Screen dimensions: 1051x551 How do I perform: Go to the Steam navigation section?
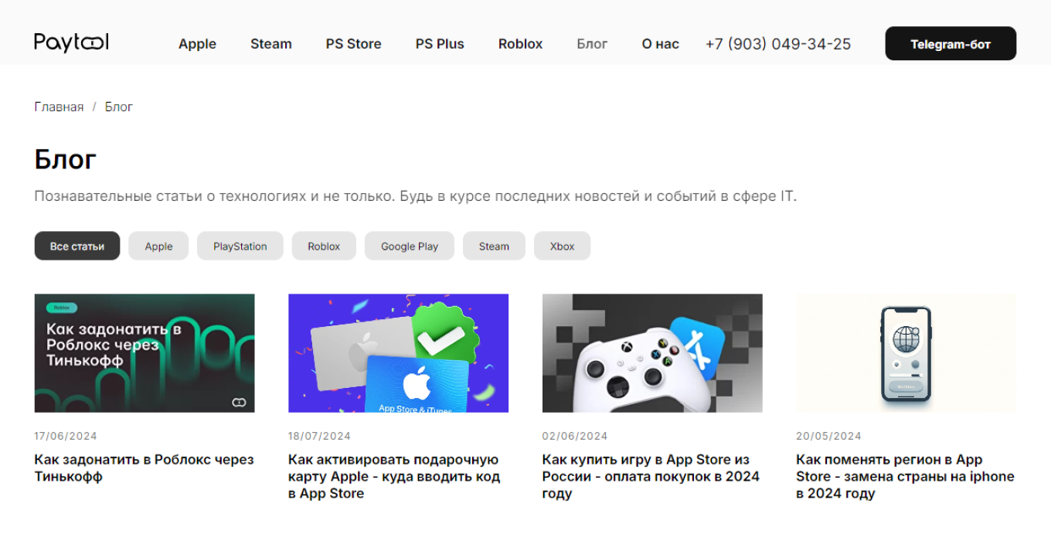[270, 44]
